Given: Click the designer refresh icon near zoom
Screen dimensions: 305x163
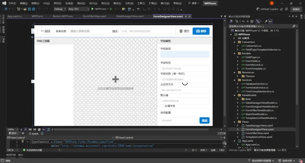Looking at the screenshot, I should pyautogui.click(x=21, y=129).
